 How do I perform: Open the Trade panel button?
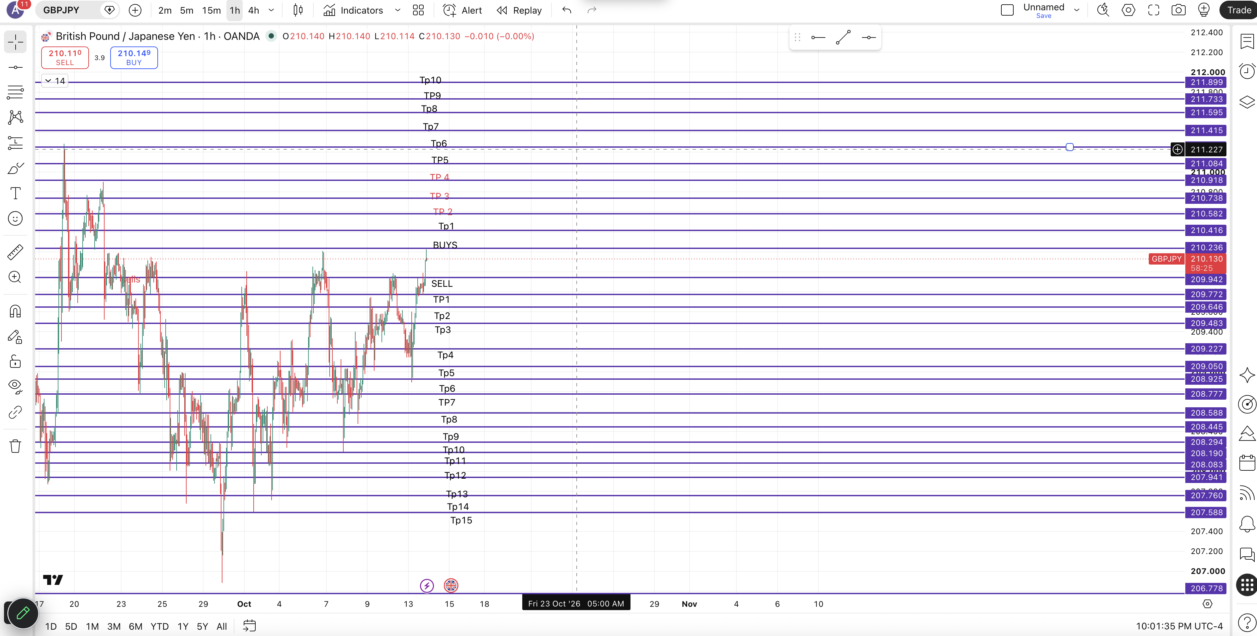(1238, 10)
